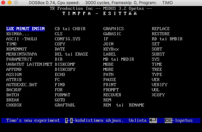This screenshot has height=132, width=202.
Task: Click the up arrow key indicator
Action: 66,121
